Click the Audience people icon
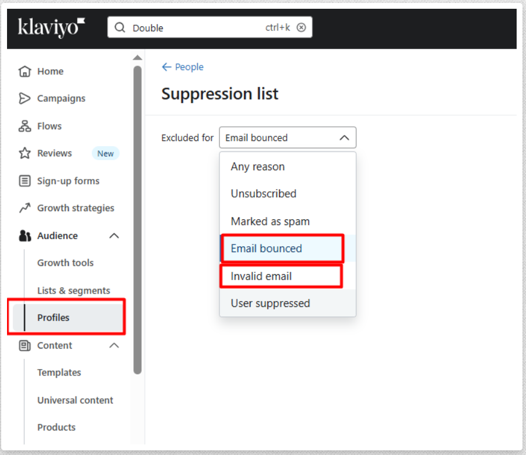This screenshot has width=526, height=455. pyautogui.click(x=25, y=236)
